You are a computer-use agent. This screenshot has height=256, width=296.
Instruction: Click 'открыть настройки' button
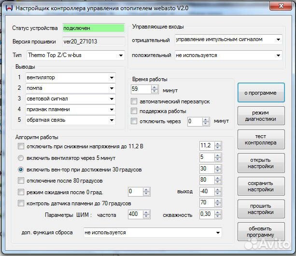tap(261, 163)
